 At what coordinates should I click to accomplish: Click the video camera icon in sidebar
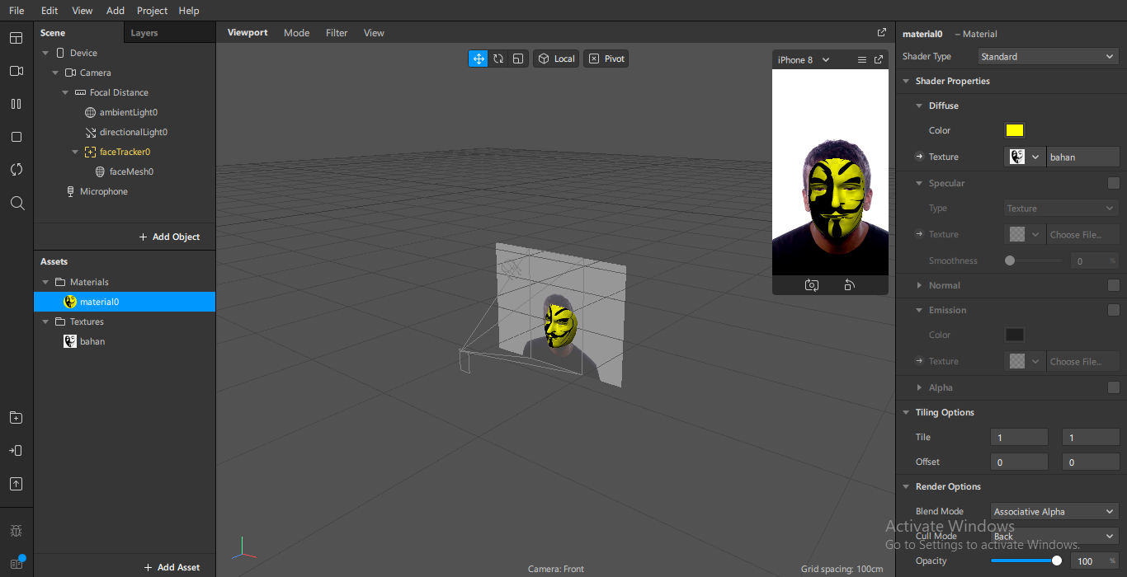click(x=17, y=71)
